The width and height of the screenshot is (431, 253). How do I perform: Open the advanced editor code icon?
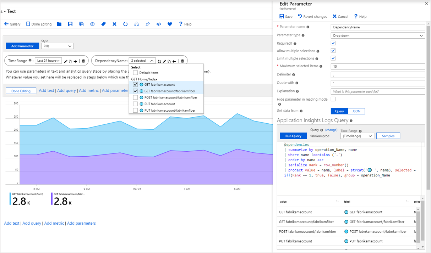point(159,24)
